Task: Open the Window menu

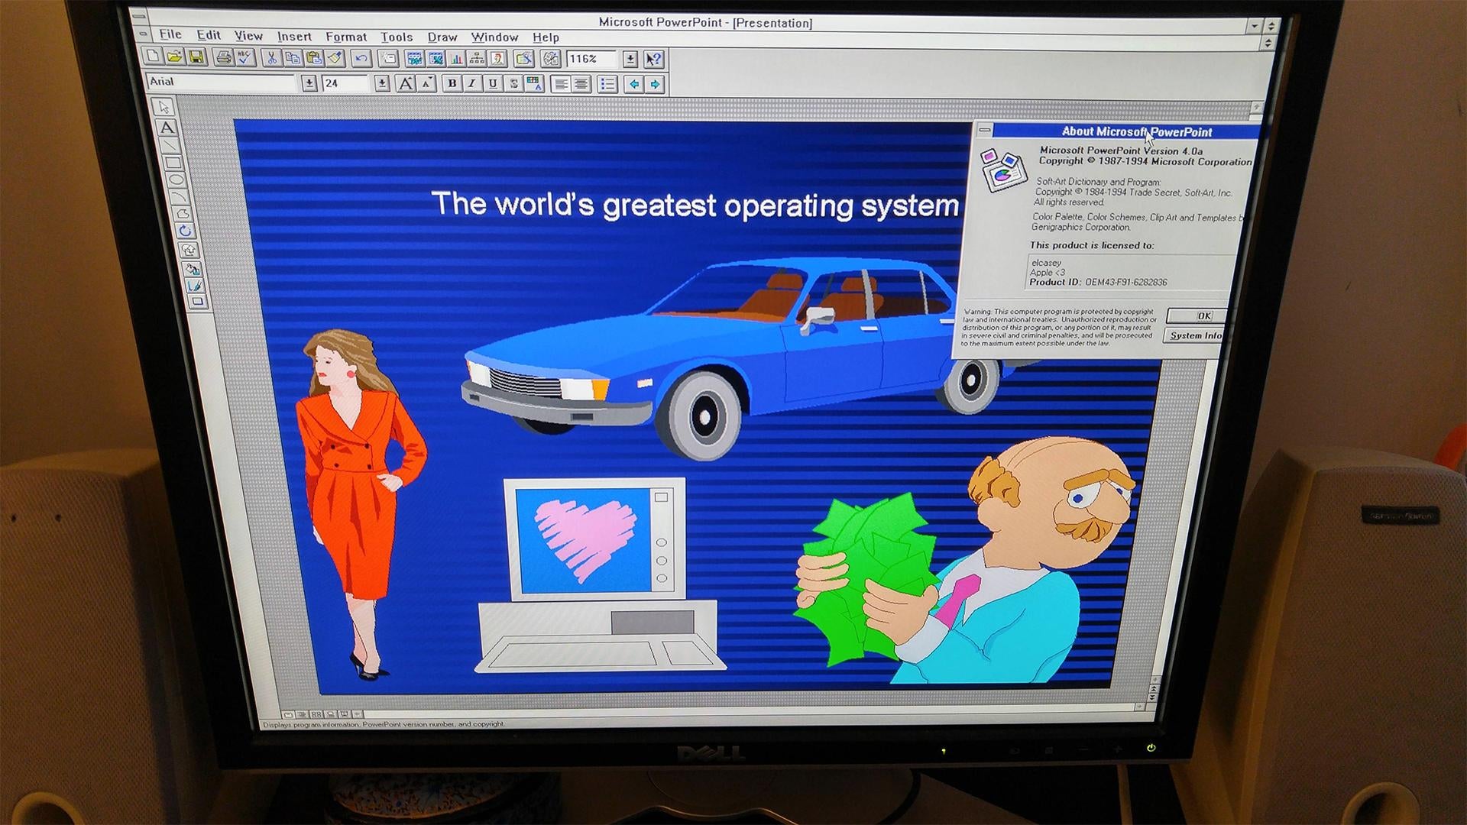Action: click(x=494, y=37)
